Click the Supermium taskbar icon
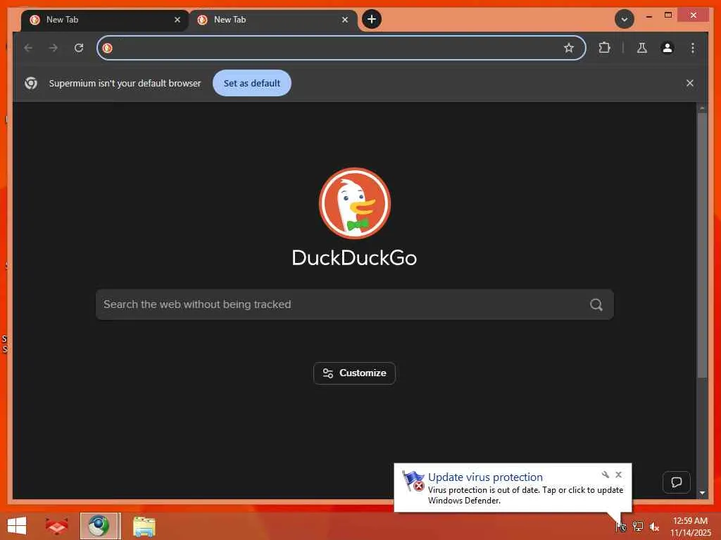 100,526
